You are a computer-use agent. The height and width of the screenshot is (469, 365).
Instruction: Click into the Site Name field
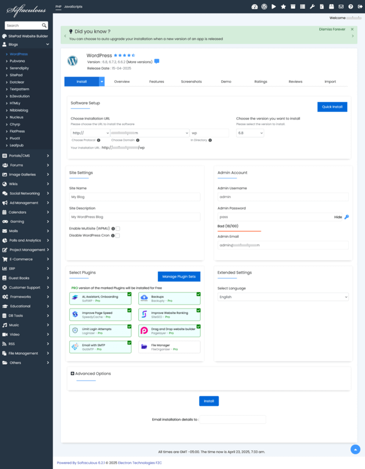coord(135,197)
